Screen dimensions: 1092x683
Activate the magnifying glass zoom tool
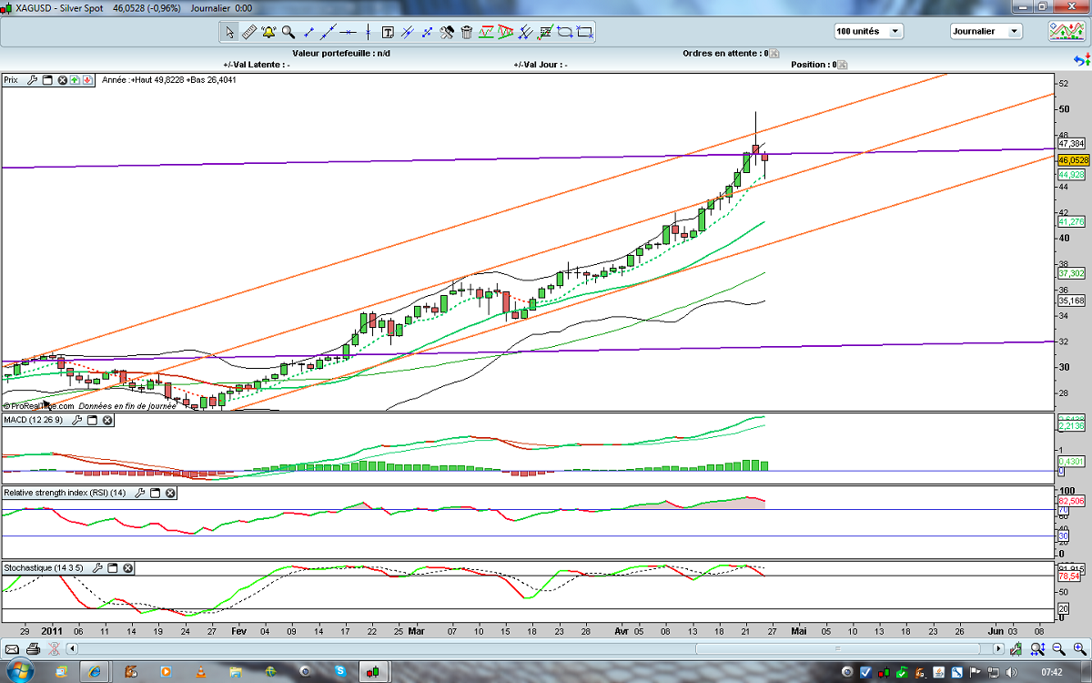click(288, 33)
